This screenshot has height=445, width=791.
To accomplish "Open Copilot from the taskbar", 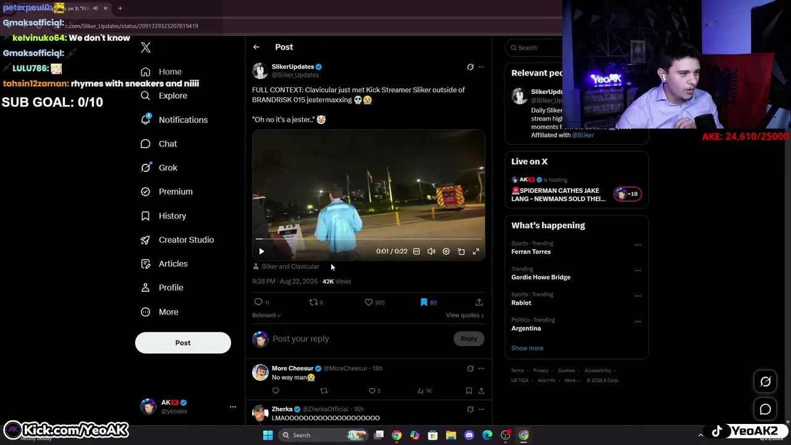I will [415, 435].
